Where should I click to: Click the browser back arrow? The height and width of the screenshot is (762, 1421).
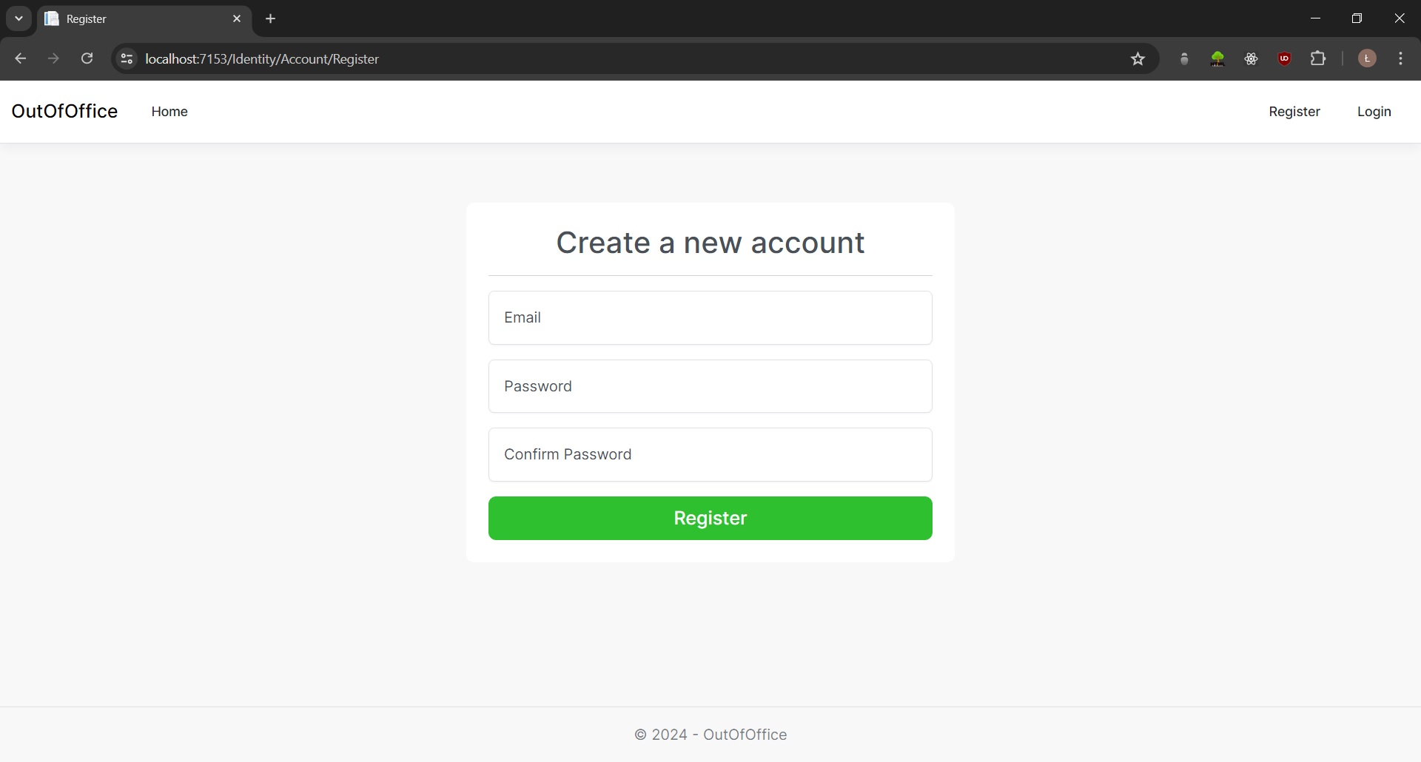pyautogui.click(x=21, y=58)
